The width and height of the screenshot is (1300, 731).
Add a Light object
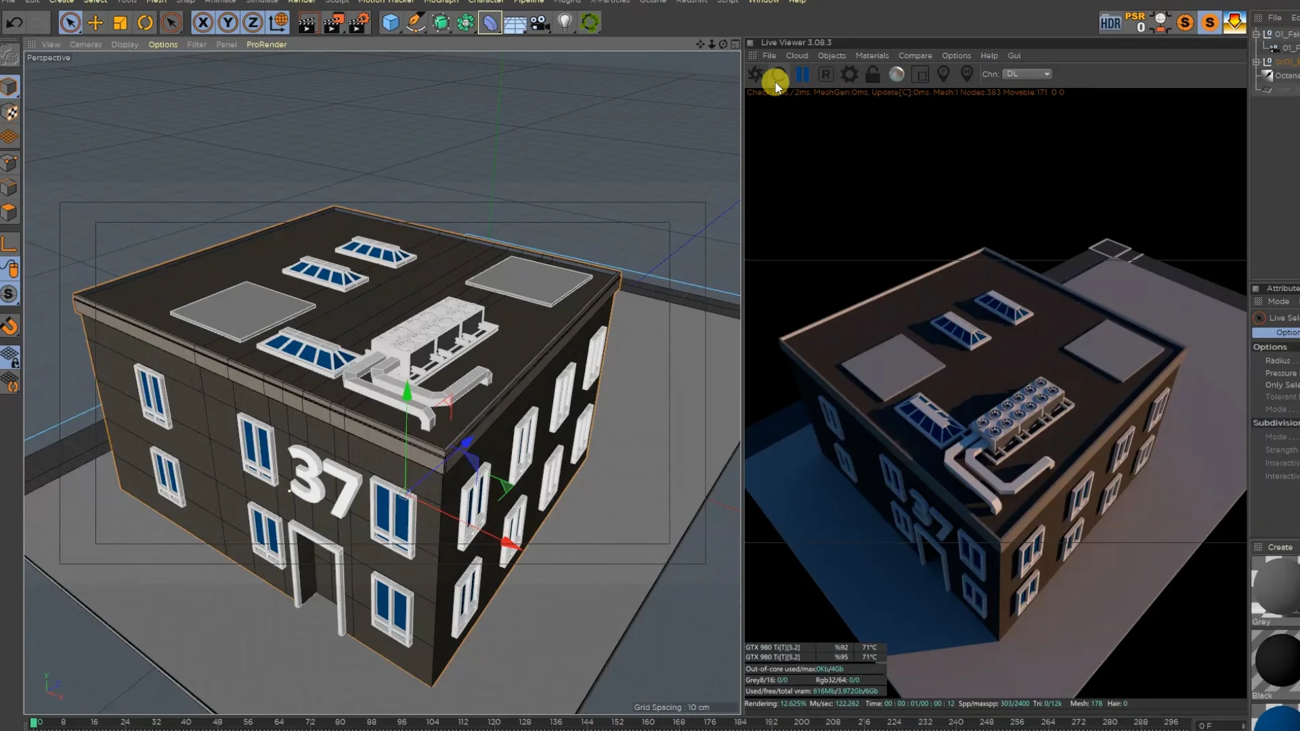click(565, 22)
